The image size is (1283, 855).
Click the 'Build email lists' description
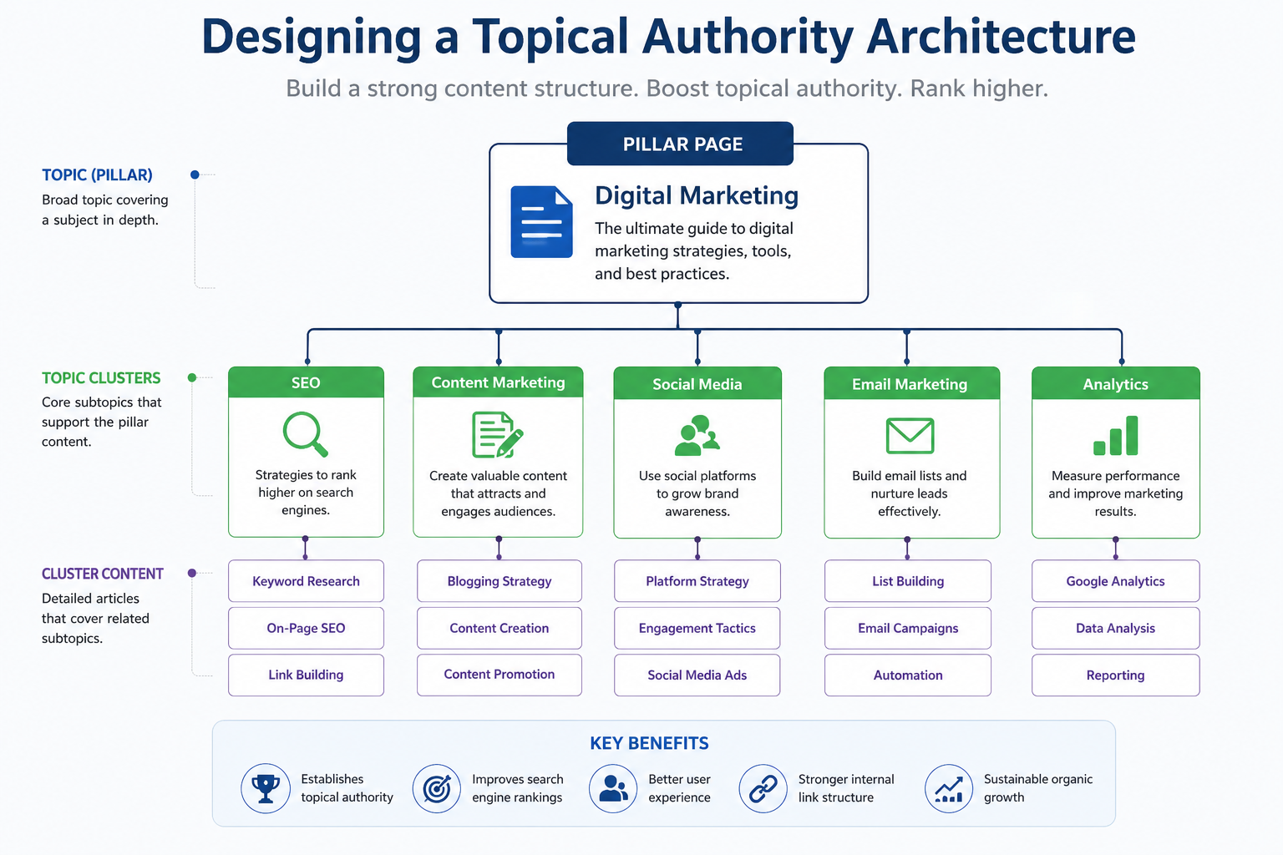(x=909, y=493)
